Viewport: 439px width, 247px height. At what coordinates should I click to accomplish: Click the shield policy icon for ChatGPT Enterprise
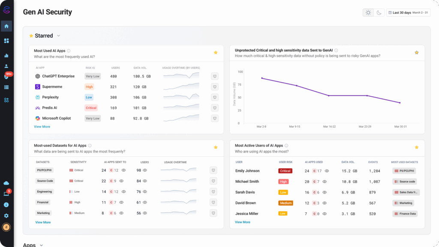click(215, 76)
